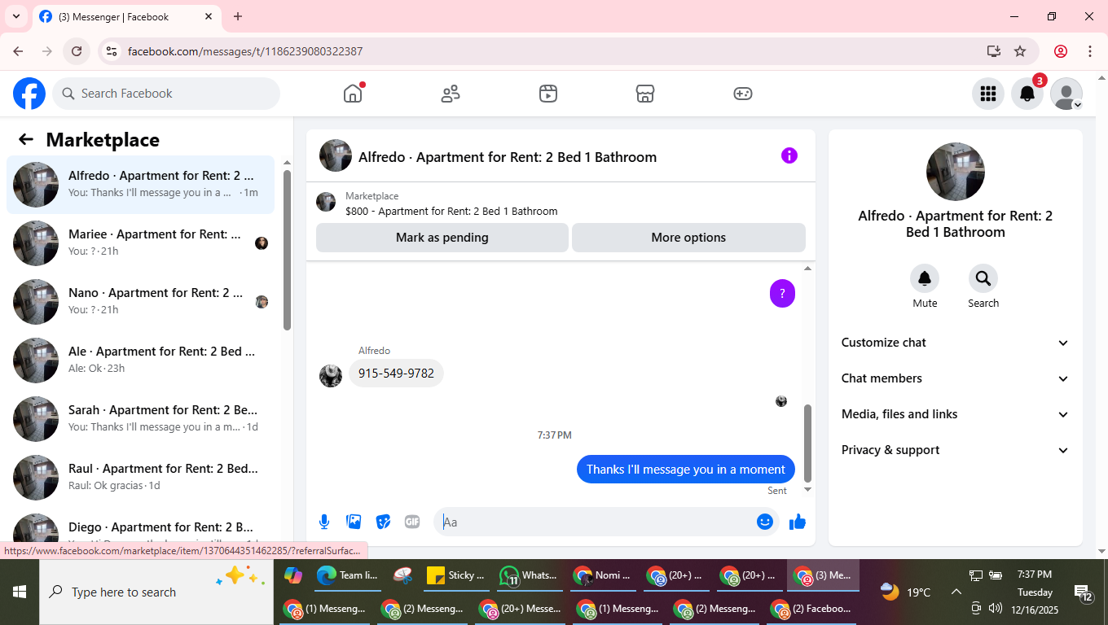
Task: Open conversation information purple info icon
Action: tap(789, 155)
